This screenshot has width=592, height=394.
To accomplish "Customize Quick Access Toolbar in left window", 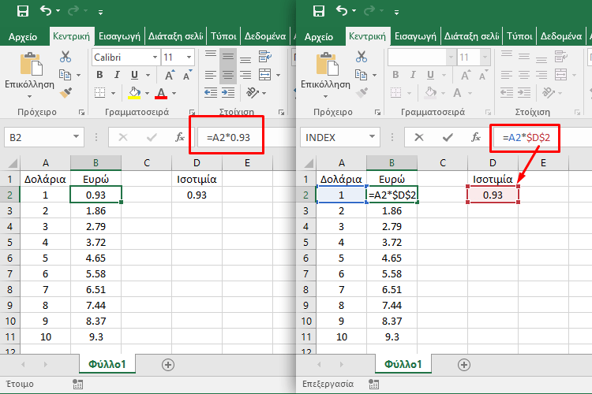I will tap(100, 13).
